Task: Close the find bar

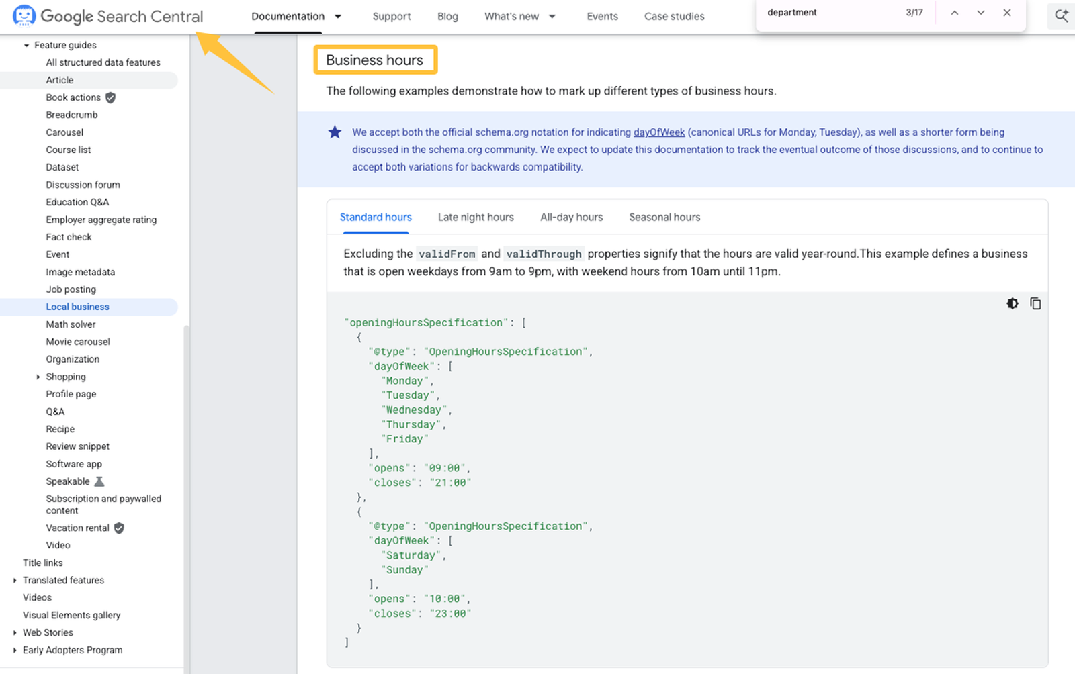Action: click(1006, 13)
